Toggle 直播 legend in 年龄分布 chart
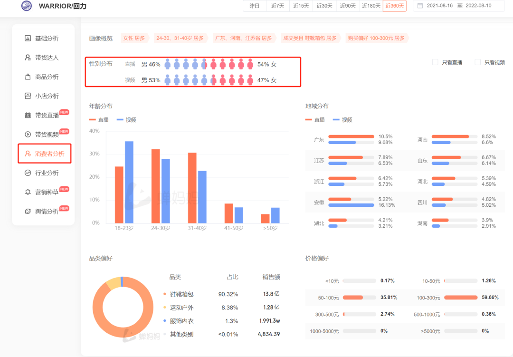The height and width of the screenshot is (357, 513). [99, 120]
